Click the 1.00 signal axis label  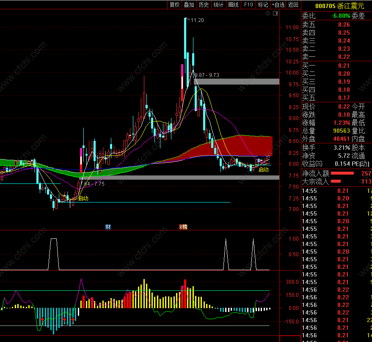pyautogui.click(x=293, y=239)
